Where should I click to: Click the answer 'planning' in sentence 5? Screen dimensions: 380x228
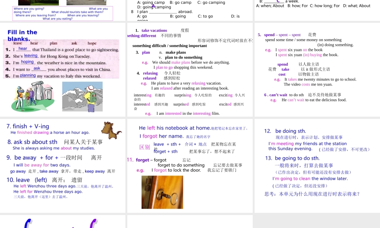point(28,75)
